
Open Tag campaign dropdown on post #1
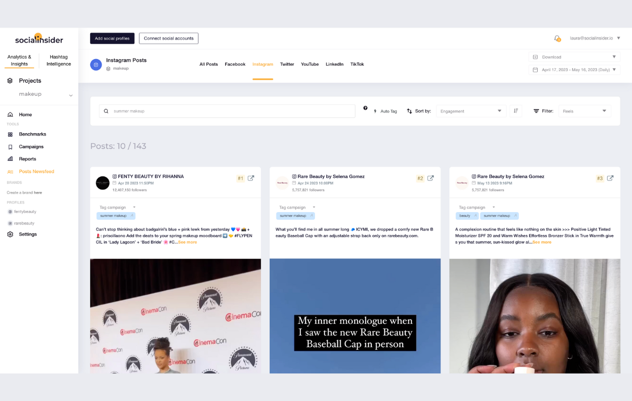pyautogui.click(x=117, y=207)
